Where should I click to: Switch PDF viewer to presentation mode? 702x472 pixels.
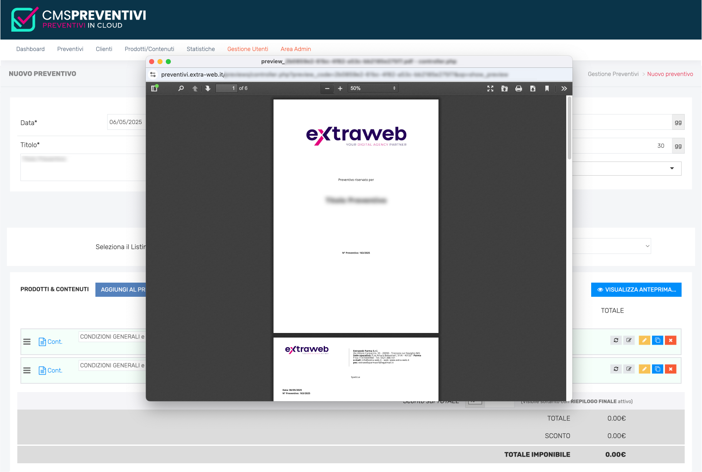pyautogui.click(x=490, y=88)
